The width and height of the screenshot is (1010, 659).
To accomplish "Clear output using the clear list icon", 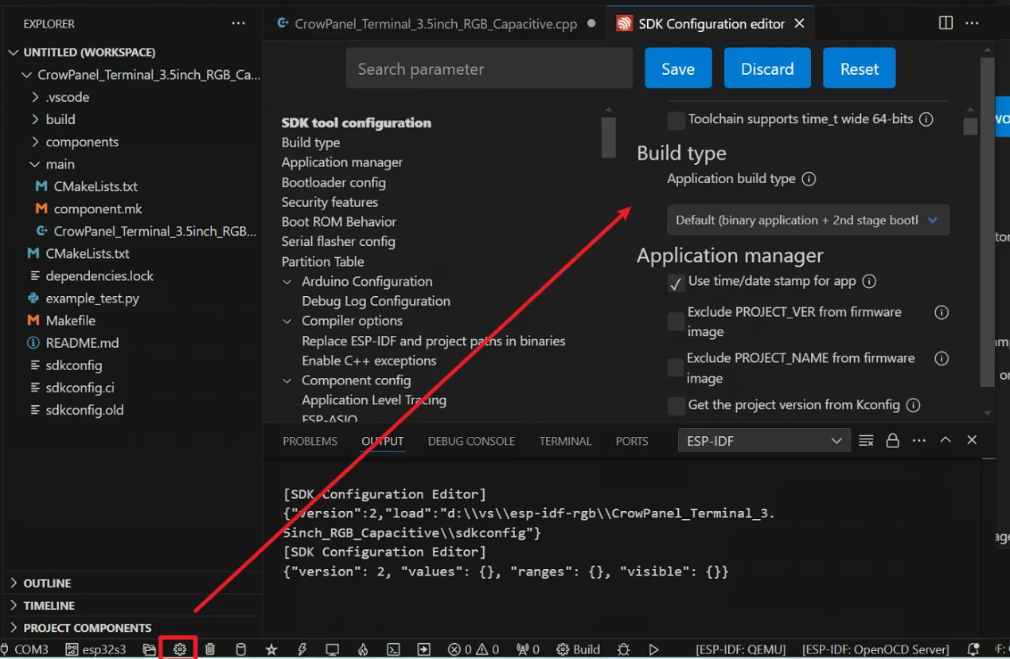I will (867, 440).
